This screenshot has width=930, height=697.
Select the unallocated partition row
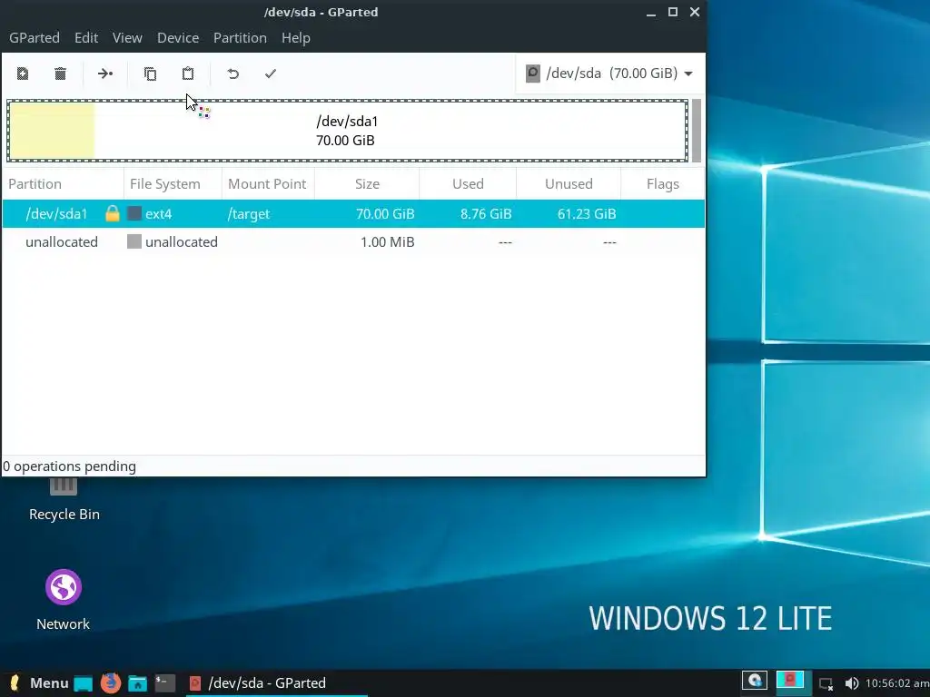[353, 241]
